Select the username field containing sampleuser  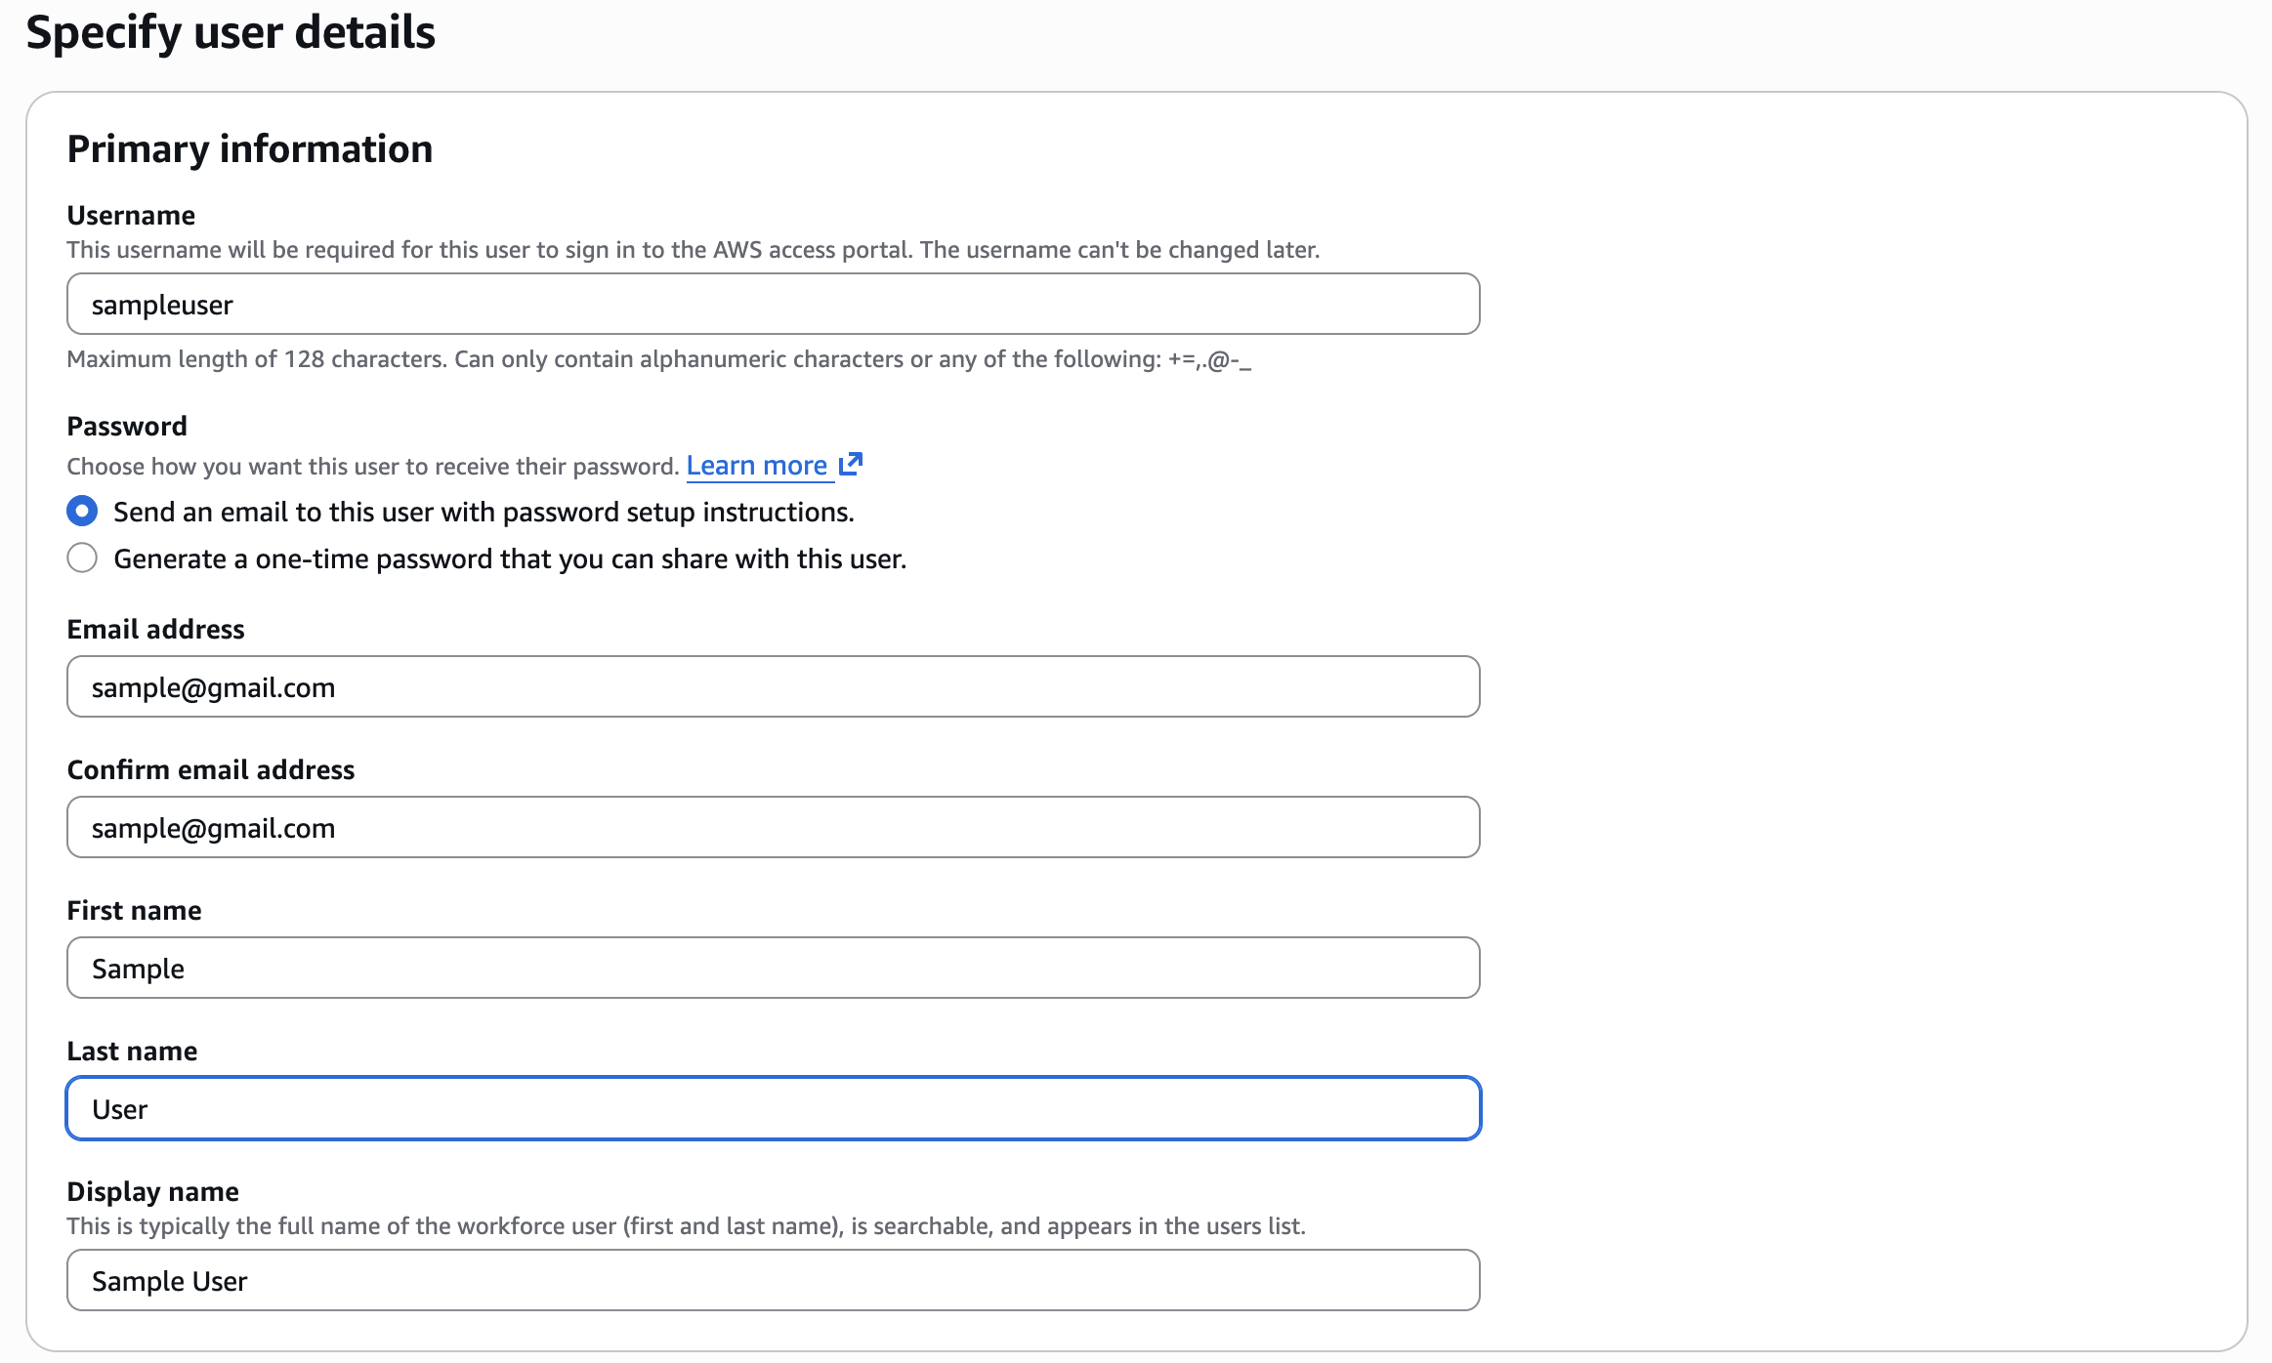click(x=772, y=304)
